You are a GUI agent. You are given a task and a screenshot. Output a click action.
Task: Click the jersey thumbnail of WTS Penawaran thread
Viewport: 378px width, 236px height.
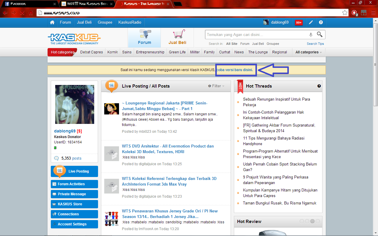[112, 219]
